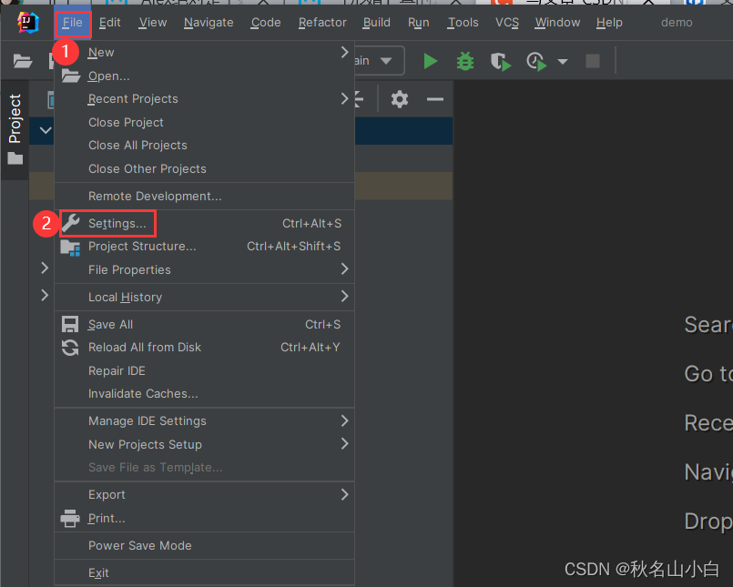733x587 pixels.
Task: Run the application using the green Run icon
Action: tap(430, 61)
